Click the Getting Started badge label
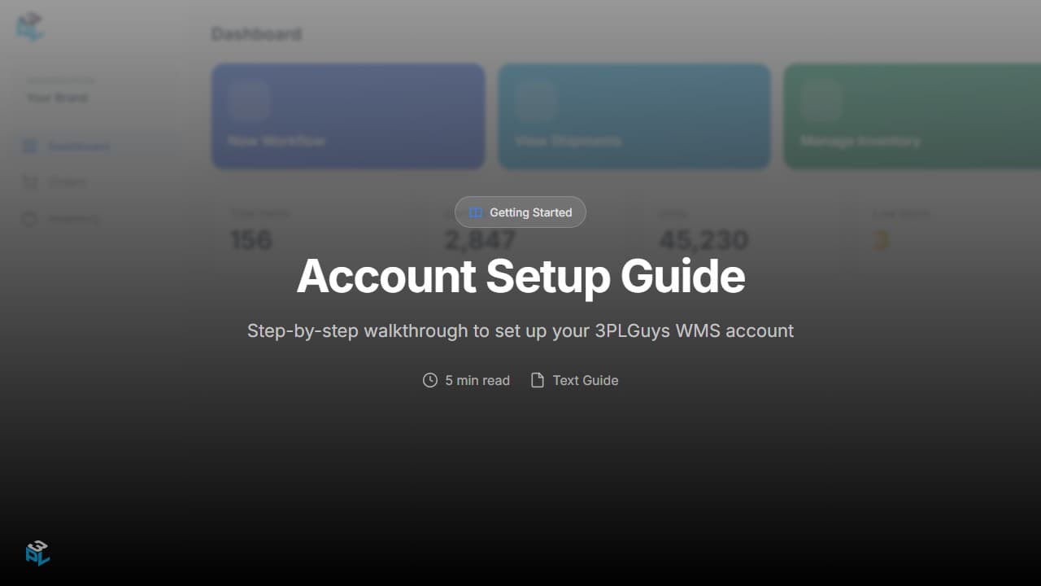Image resolution: width=1041 pixels, height=586 pixels. [x=530, y=212]
